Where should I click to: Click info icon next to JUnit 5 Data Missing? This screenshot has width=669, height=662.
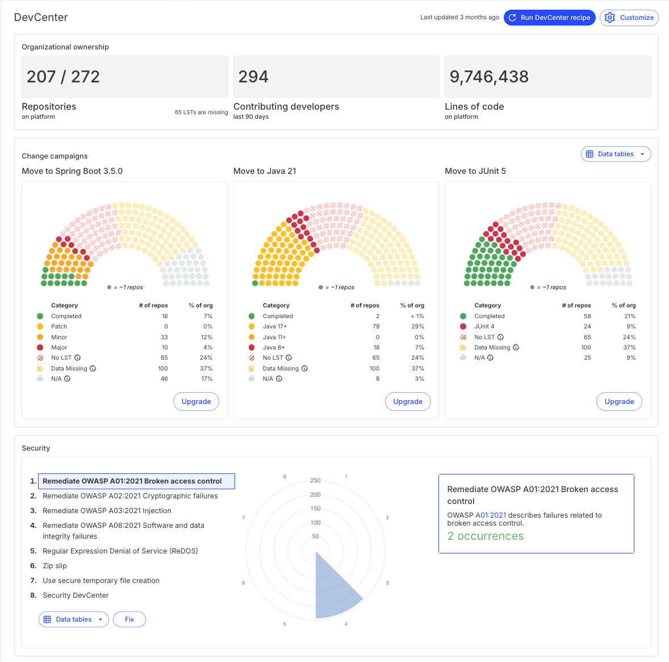click(516, 347)
